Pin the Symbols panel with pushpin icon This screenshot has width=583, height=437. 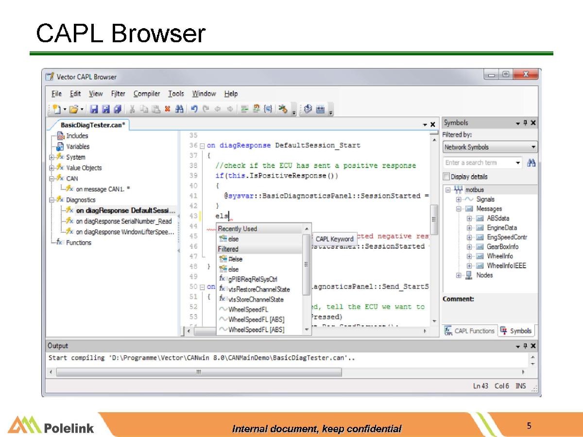526,123
